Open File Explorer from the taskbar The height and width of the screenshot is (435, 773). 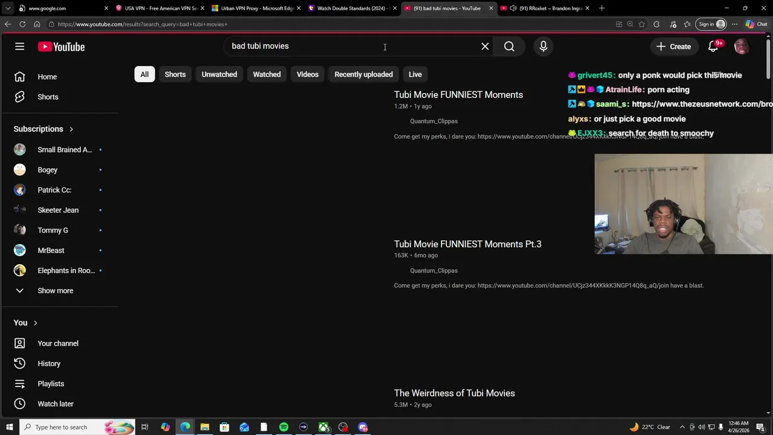[205, 427]
